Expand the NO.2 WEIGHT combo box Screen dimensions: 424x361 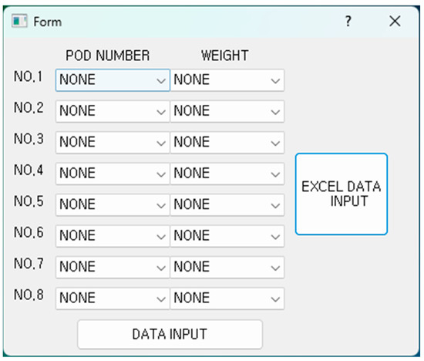(x=227, y=111)
